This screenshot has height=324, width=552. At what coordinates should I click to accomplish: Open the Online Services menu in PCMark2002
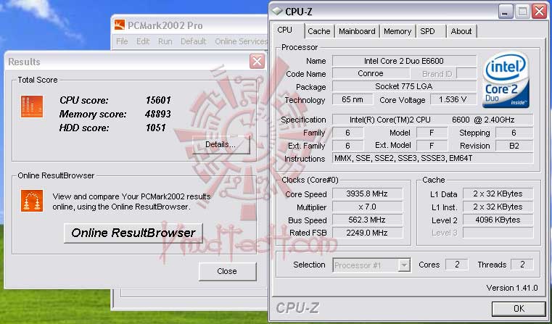click(x=241, y=41)
